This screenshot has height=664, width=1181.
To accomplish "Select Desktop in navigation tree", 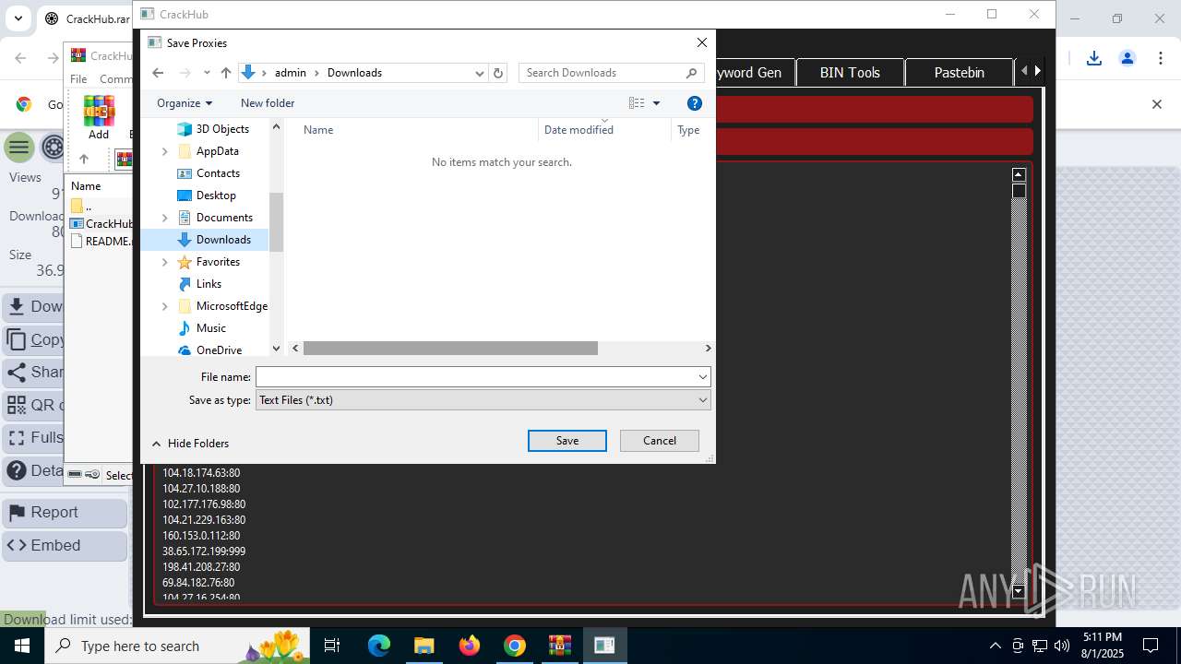I will (x=216, y=196).
